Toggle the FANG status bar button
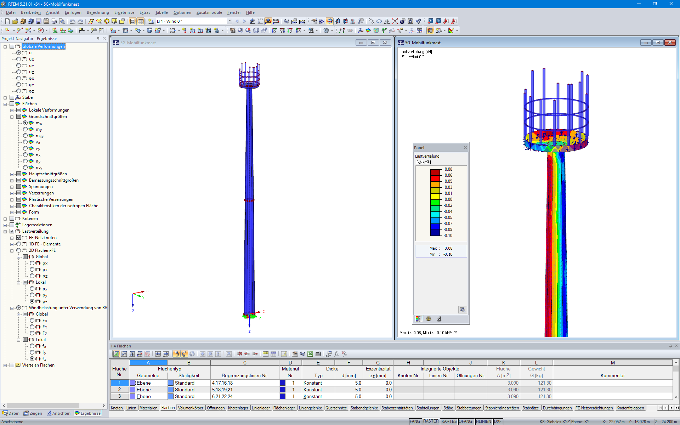 pos(415,421)
